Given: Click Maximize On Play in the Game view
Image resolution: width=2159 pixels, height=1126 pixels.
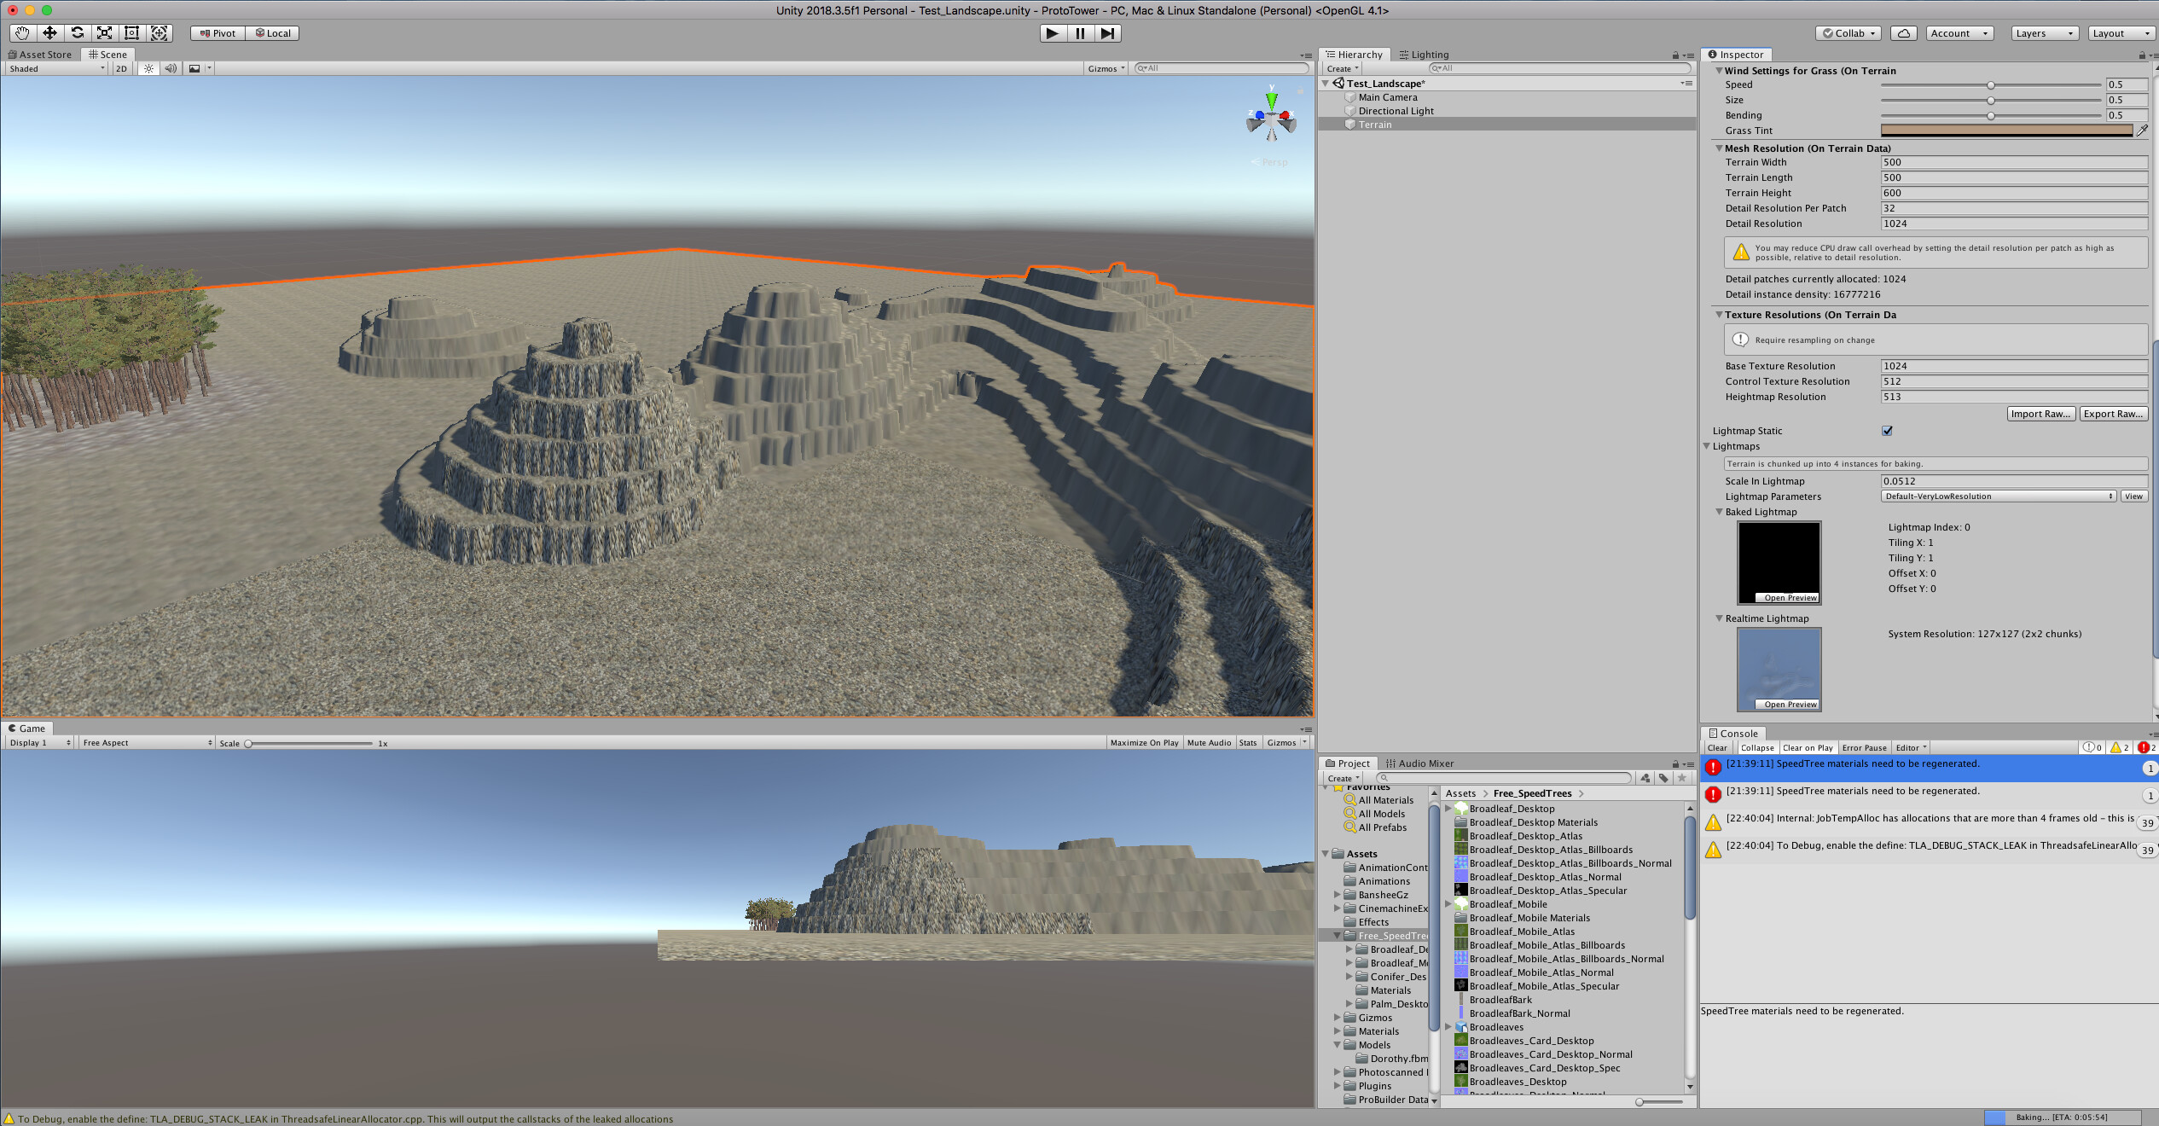Looking at the screenshot, I should click(x=1143, y=742).
